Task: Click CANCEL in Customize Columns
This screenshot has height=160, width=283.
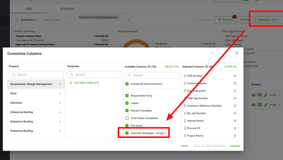Action: tap(235, 146)
